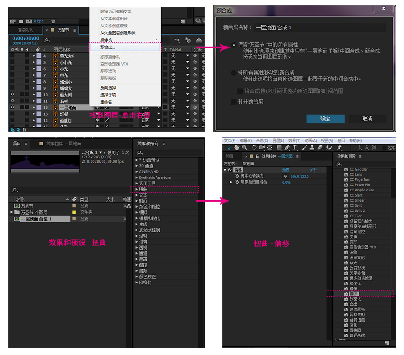
Task: Select the Pan Behind anchor point tool
Action: click(269, 148)
